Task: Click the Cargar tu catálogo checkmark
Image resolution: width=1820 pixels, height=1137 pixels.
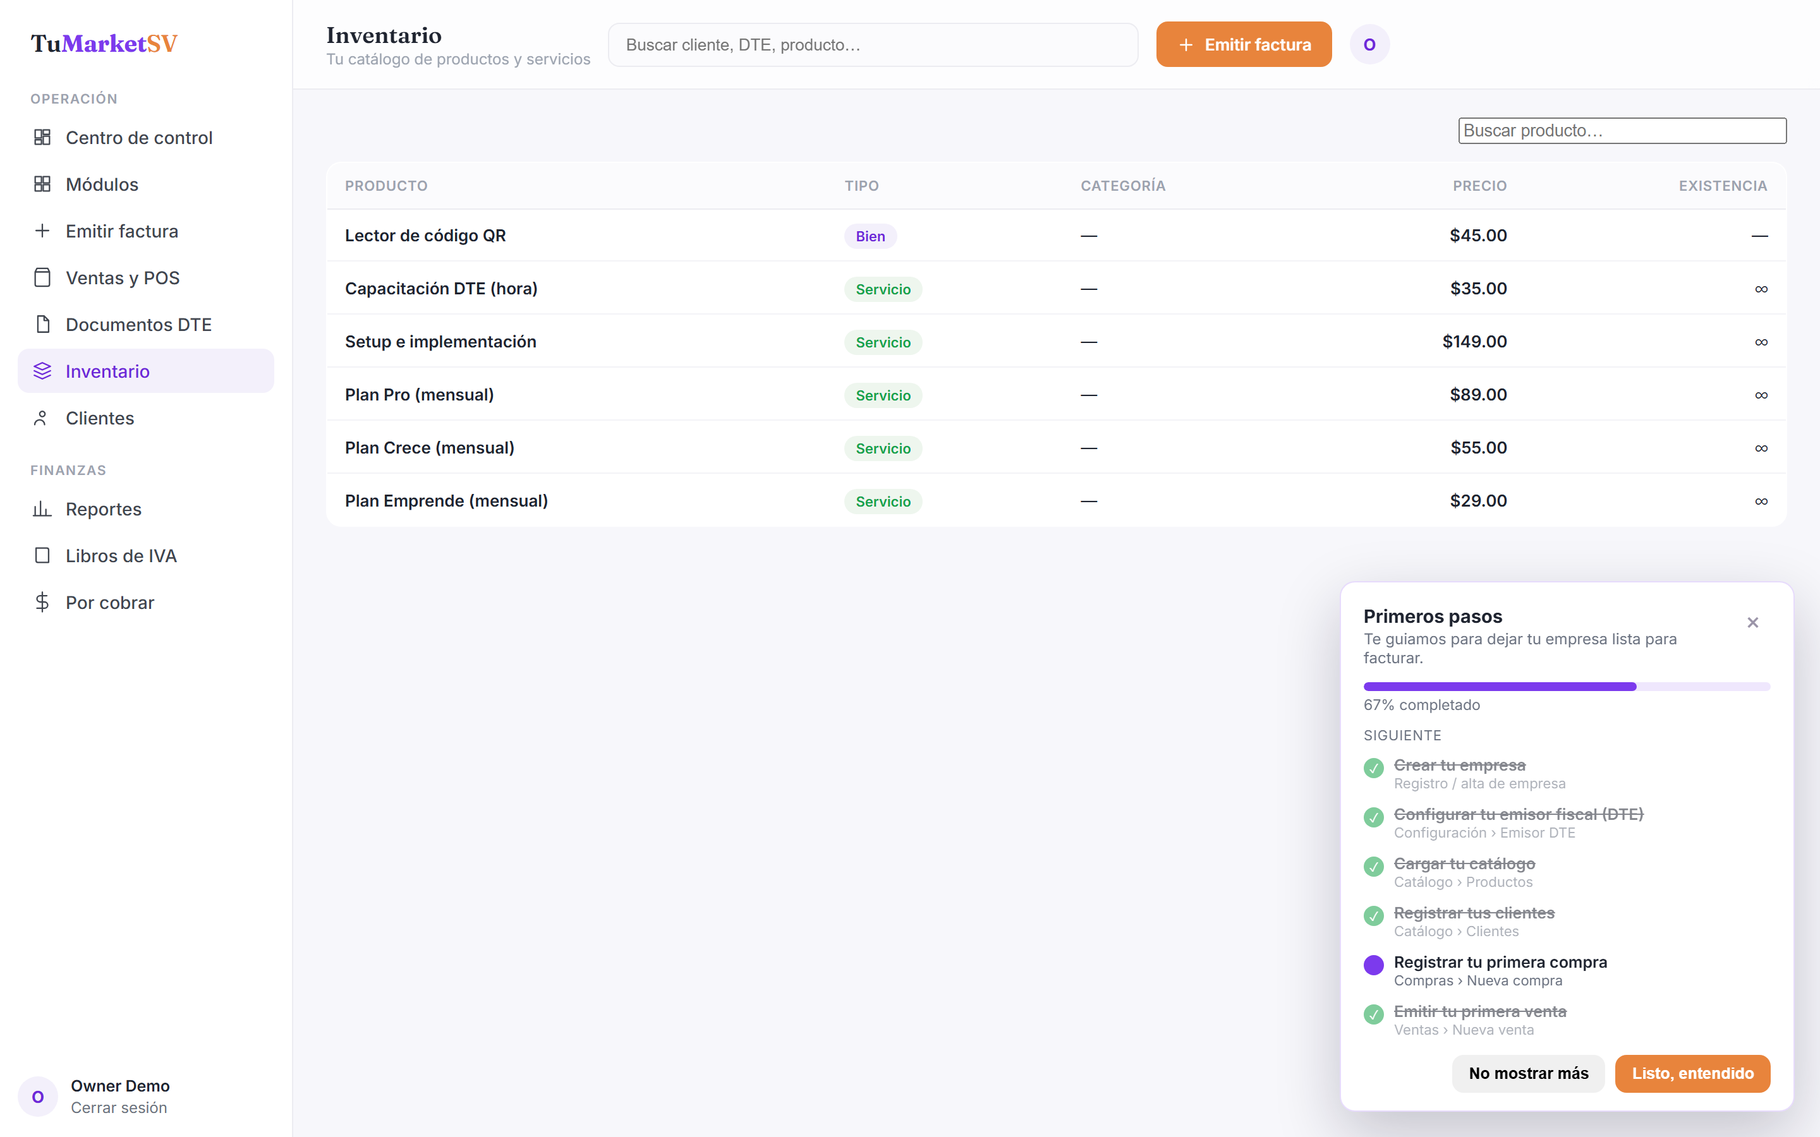Action: coord(1373,866)
